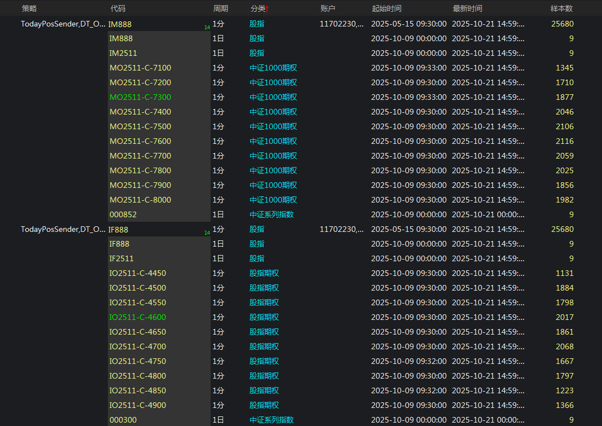Click the 账户 column header
This screenshot has height=426, width=602.
pyautogui.click(x=328, y=8)
